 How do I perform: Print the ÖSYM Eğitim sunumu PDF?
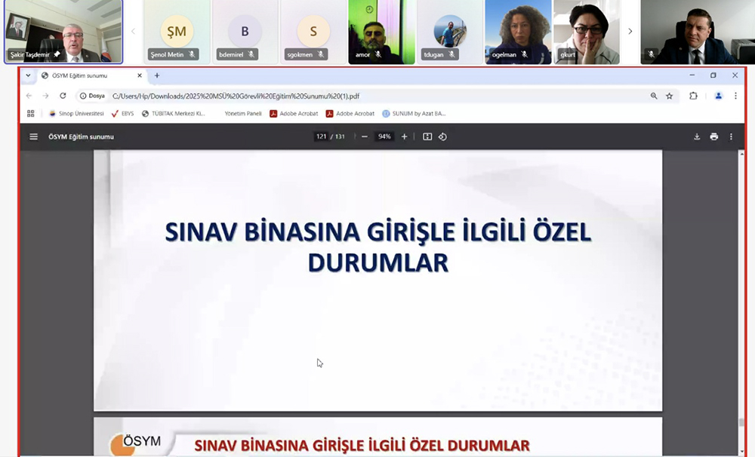click(x=713, y=136)
